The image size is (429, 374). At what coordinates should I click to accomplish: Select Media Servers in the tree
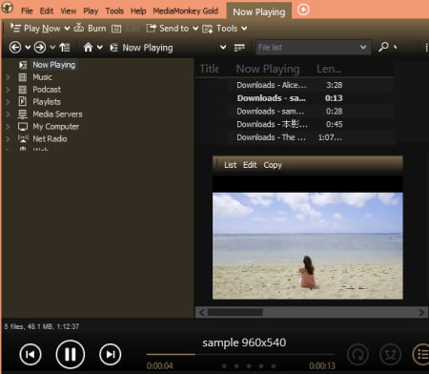tap(57, 114)
